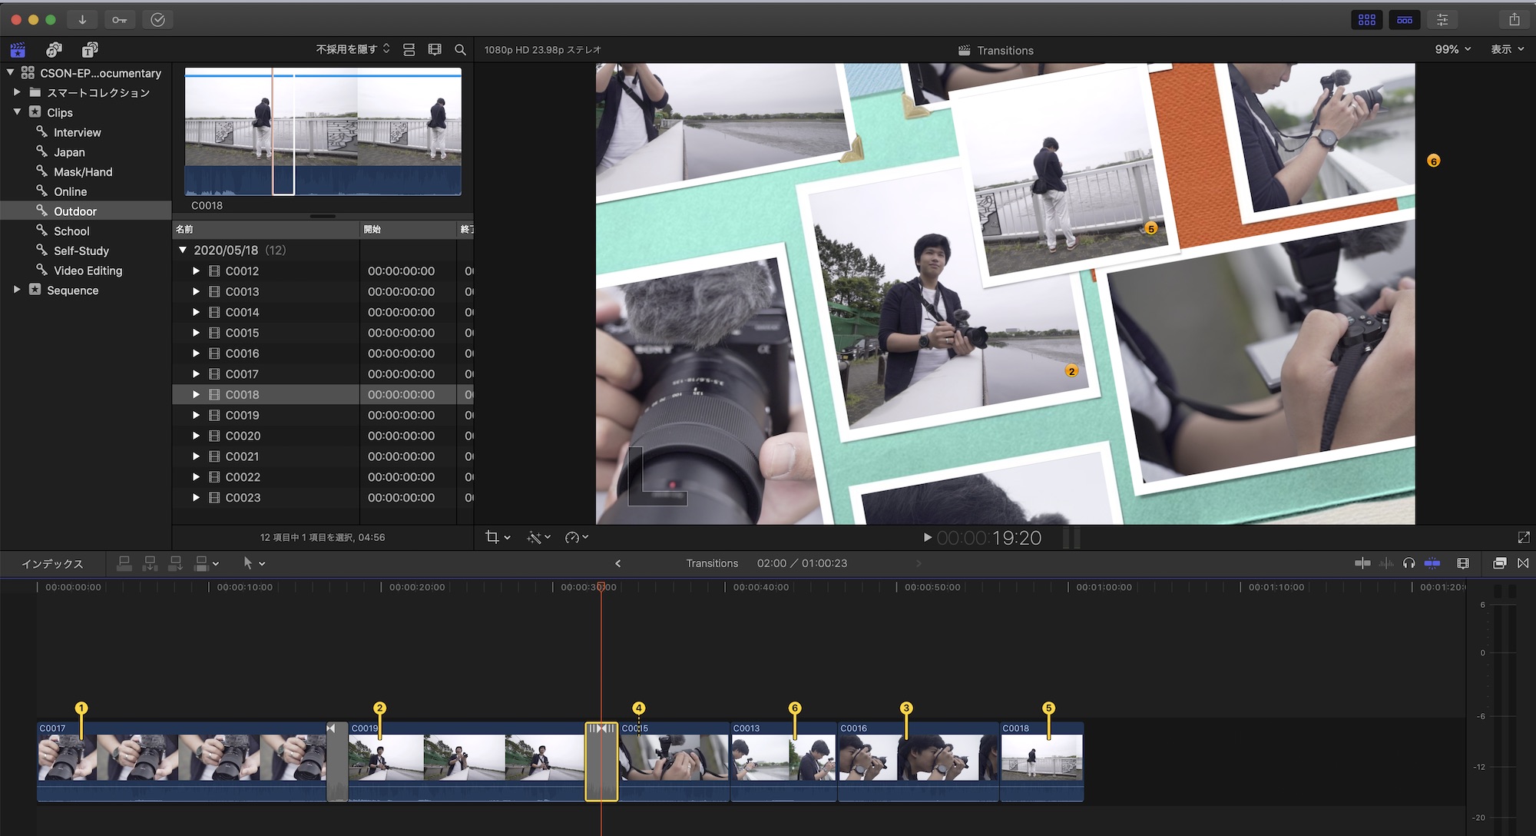Click the browser search magnifier icon
This screenshot has width=1536, height=836.
[460, 50]
